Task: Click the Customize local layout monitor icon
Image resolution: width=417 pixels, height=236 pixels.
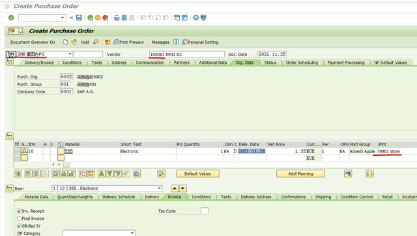Action: [203, 18]
